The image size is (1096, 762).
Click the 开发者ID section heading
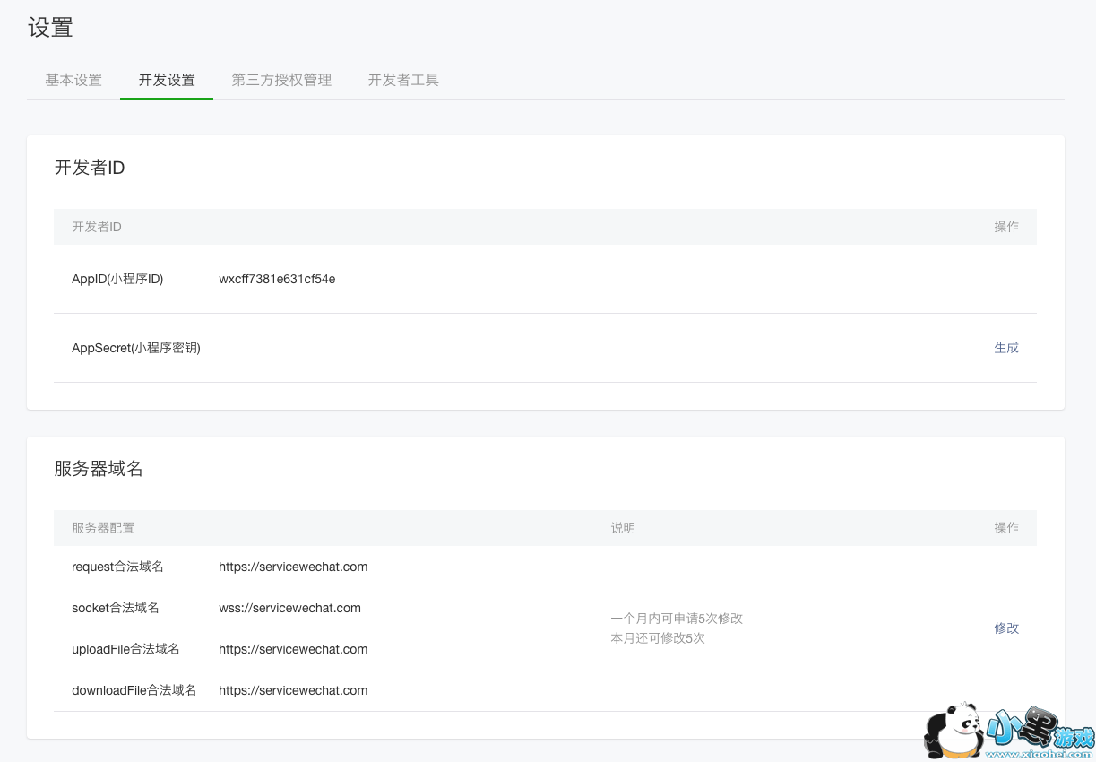pyautogui.click(x=90, y=168)
